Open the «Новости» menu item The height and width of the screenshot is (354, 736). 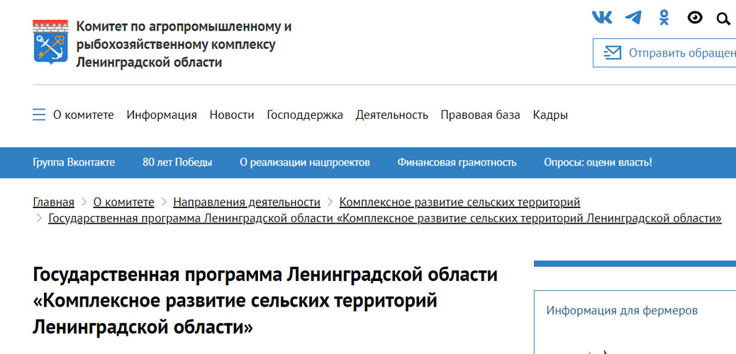tap(232, 115)
